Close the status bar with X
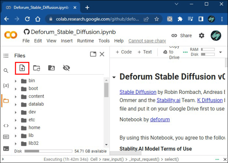Screen dimensions: 228x163 pos(225,159)
